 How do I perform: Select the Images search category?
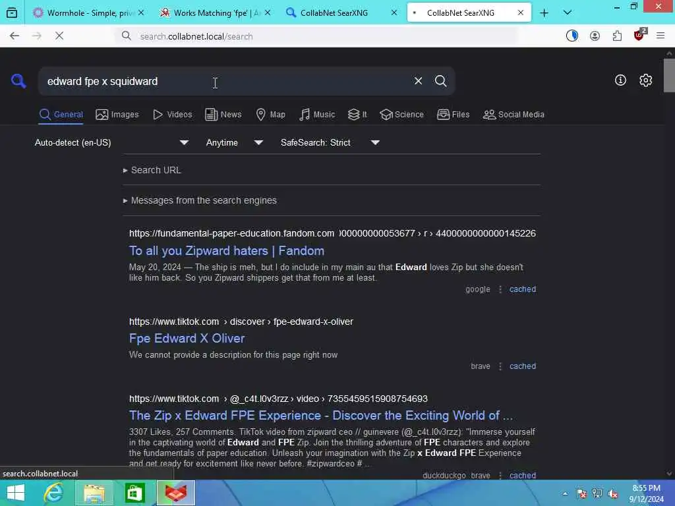[117, 115]
